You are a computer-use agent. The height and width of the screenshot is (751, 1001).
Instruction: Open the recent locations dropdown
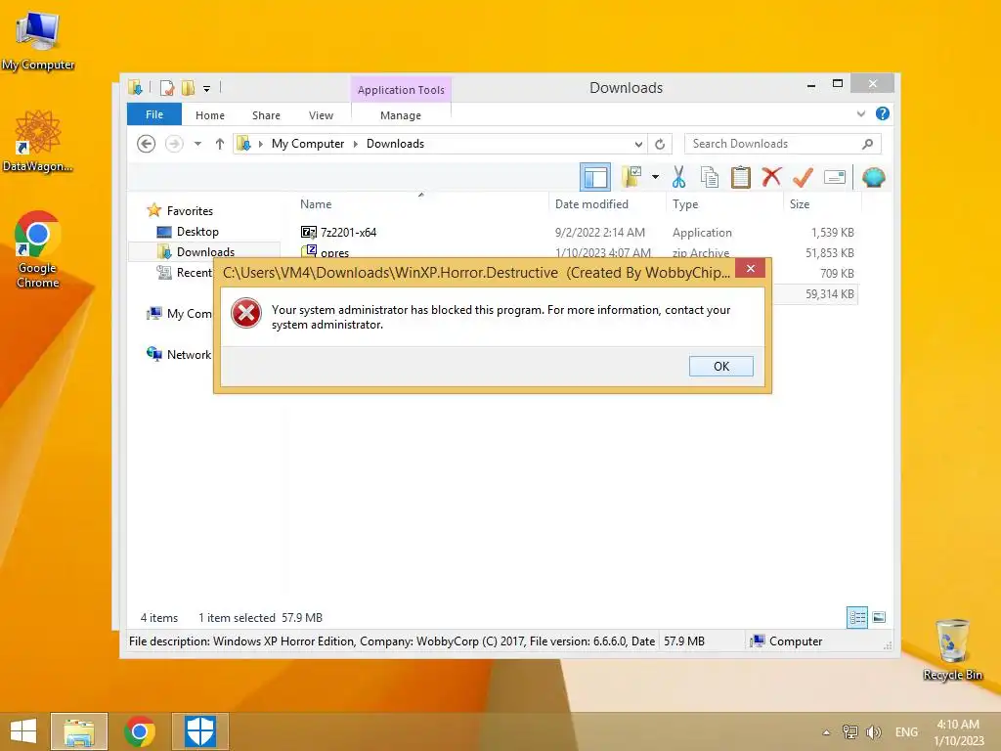tap(197, 144)
